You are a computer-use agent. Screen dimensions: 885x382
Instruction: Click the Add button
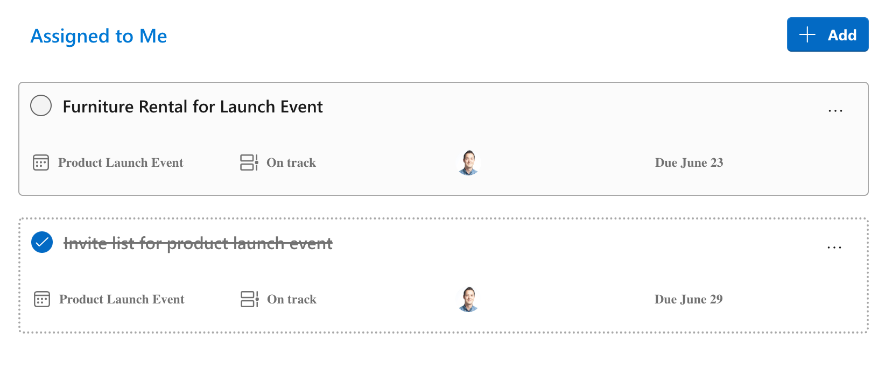click(827, 34)
